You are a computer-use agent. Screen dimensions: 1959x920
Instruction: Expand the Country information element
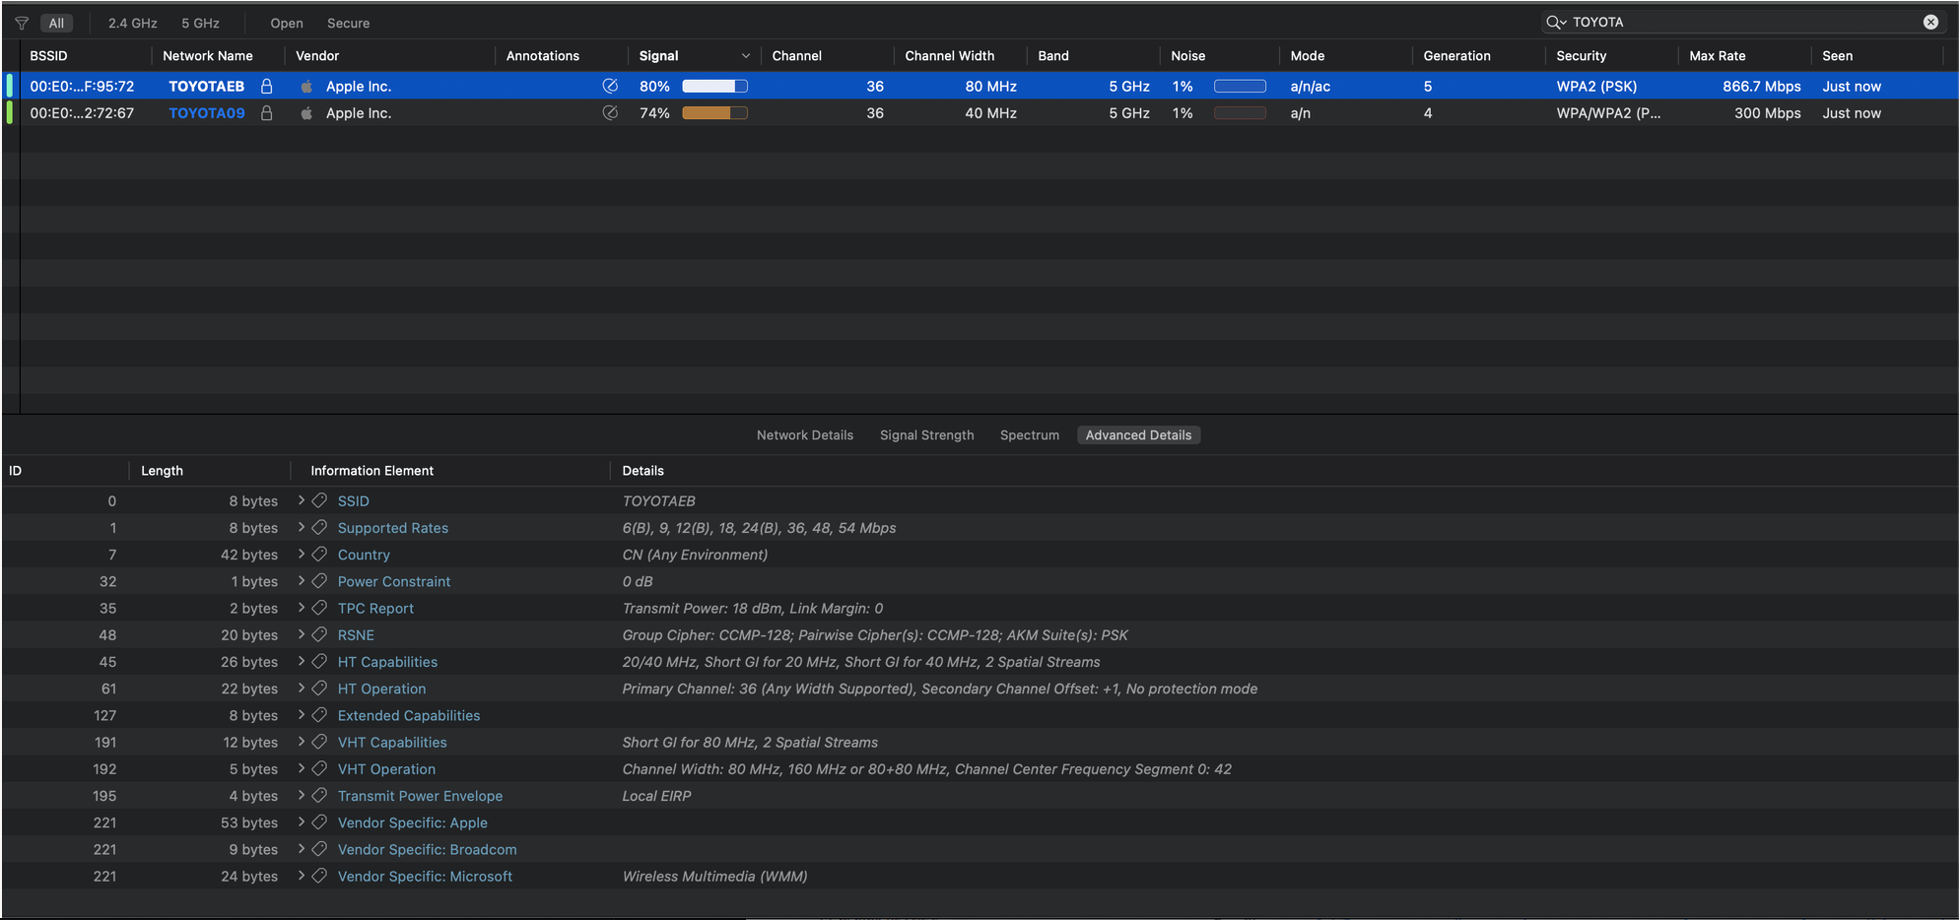(302, 554)
